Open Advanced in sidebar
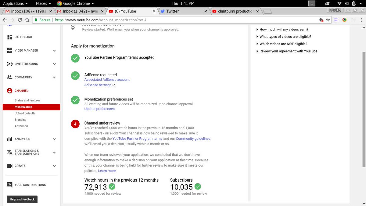The width and height of the screenshot is (366, 206). pos(21,126)
